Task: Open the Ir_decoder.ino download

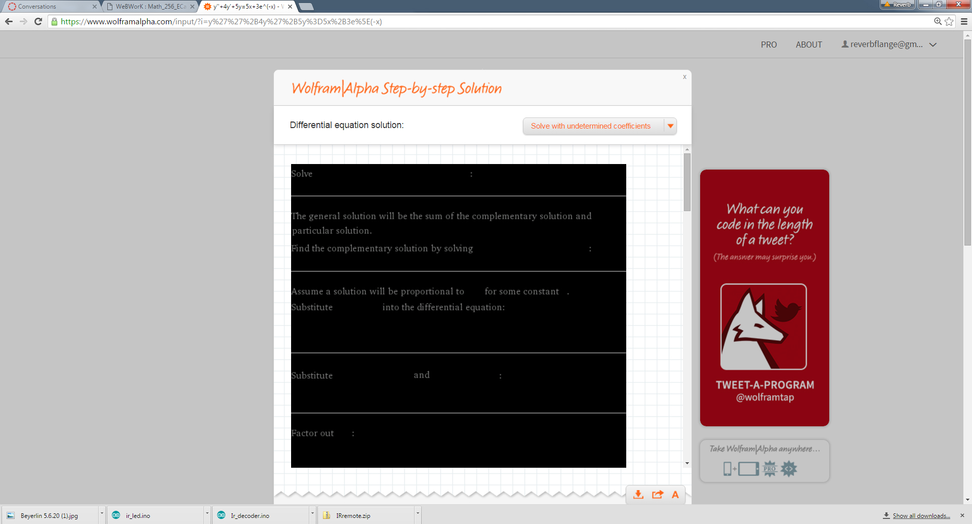Action: (261, 515)
